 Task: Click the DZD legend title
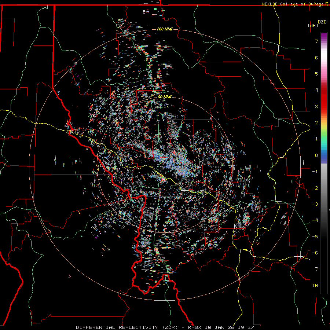[322, 22]
